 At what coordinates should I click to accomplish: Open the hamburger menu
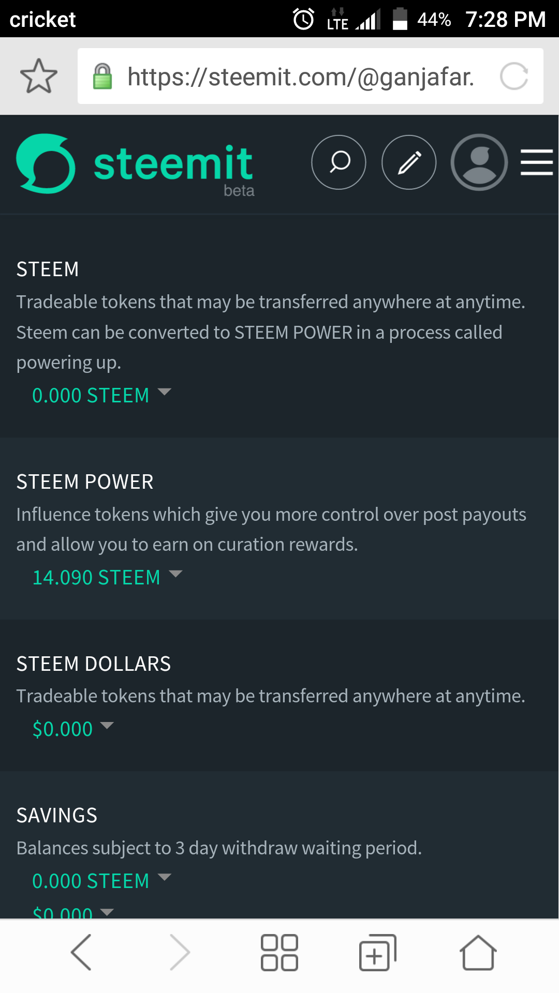point(537,162)
